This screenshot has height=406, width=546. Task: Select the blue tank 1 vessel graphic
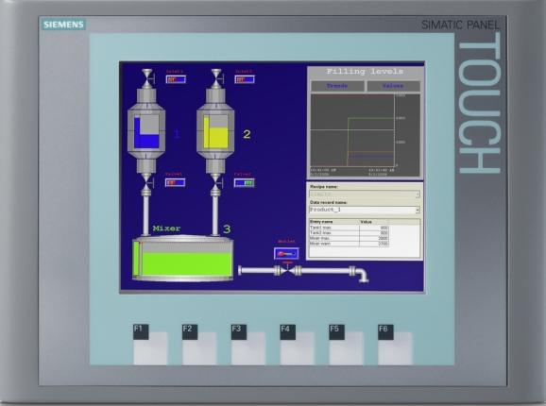coord(146,131)
